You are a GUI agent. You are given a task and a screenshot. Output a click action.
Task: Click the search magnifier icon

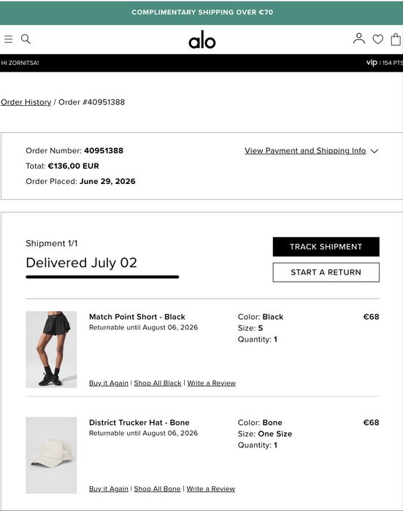pyautogui.click(x=26, y=39)
